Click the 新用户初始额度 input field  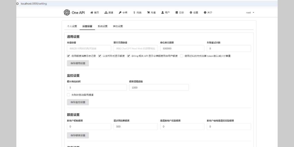pos(89,127)
